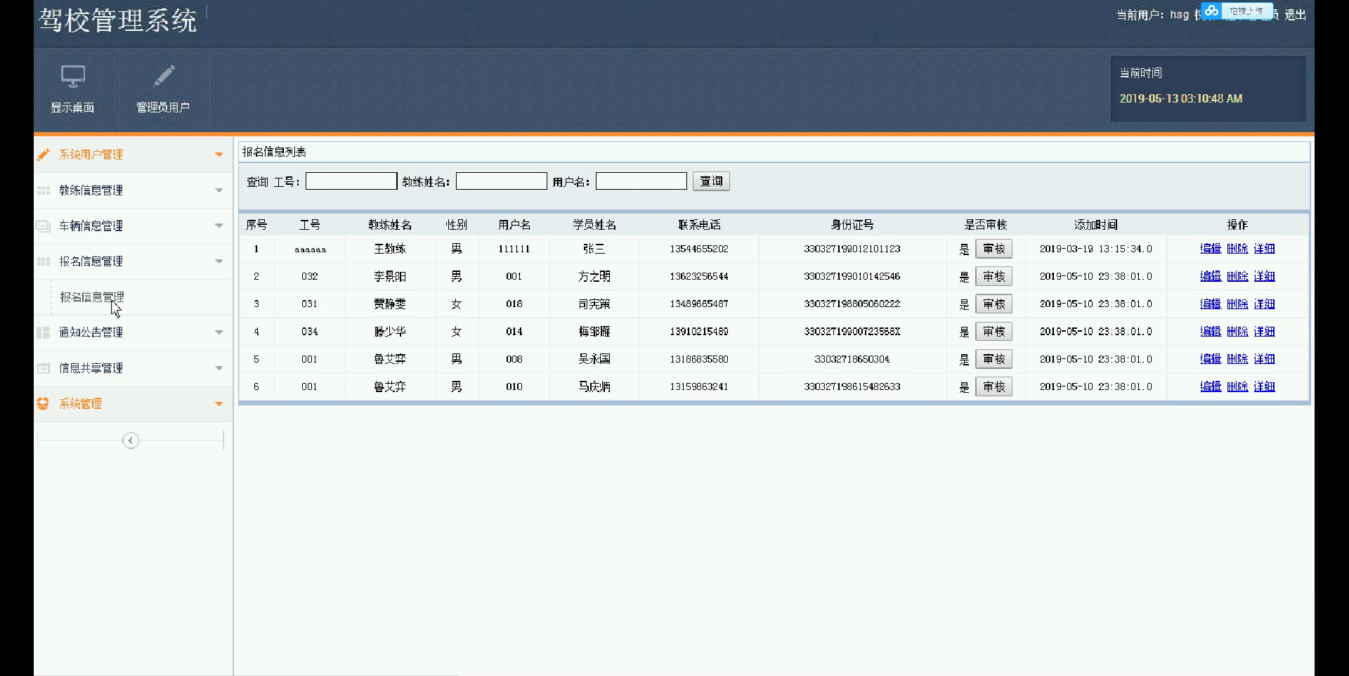This screenshot has width=1349, height=676.
Task: Click the 是否审核 column header
Action: tap(986, 225)
